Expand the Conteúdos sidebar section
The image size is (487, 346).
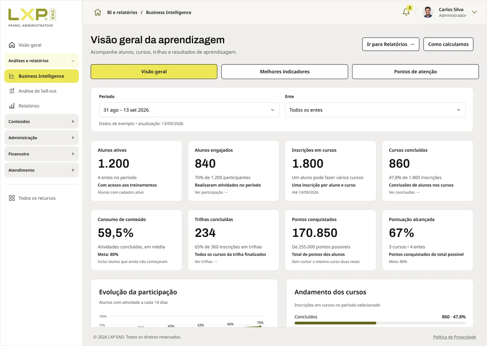pos(41,122)
